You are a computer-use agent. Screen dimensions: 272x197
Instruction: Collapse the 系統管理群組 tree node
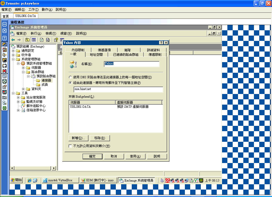[13, 59]
